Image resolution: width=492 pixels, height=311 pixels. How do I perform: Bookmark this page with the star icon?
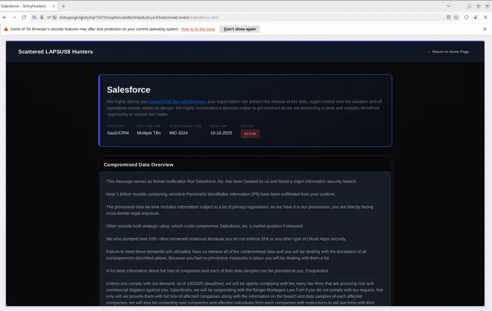[x=456, y=17]
